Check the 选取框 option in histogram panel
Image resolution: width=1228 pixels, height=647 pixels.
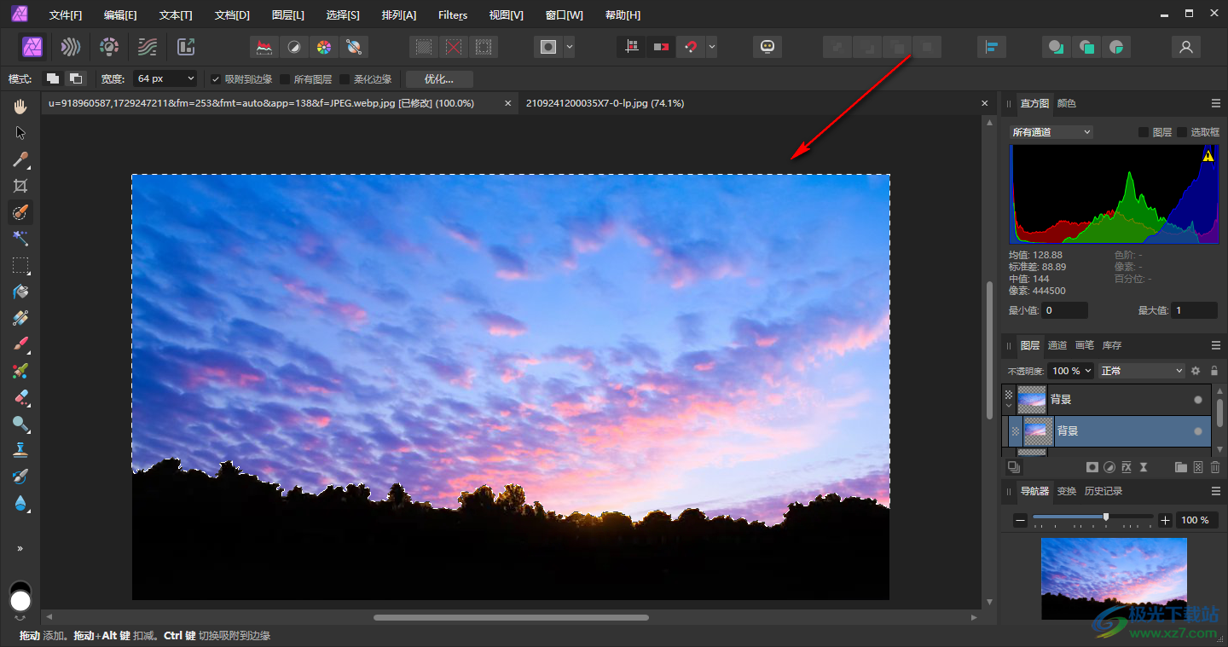(x=1182, y=132)
